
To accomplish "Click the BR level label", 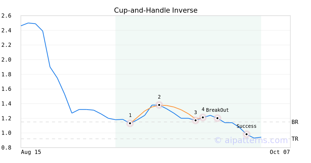I will 295,122.
